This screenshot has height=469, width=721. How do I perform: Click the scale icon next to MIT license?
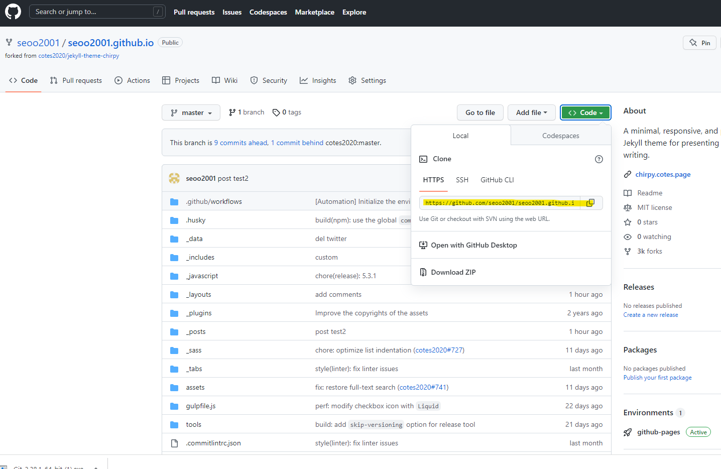tap(628, 207)
